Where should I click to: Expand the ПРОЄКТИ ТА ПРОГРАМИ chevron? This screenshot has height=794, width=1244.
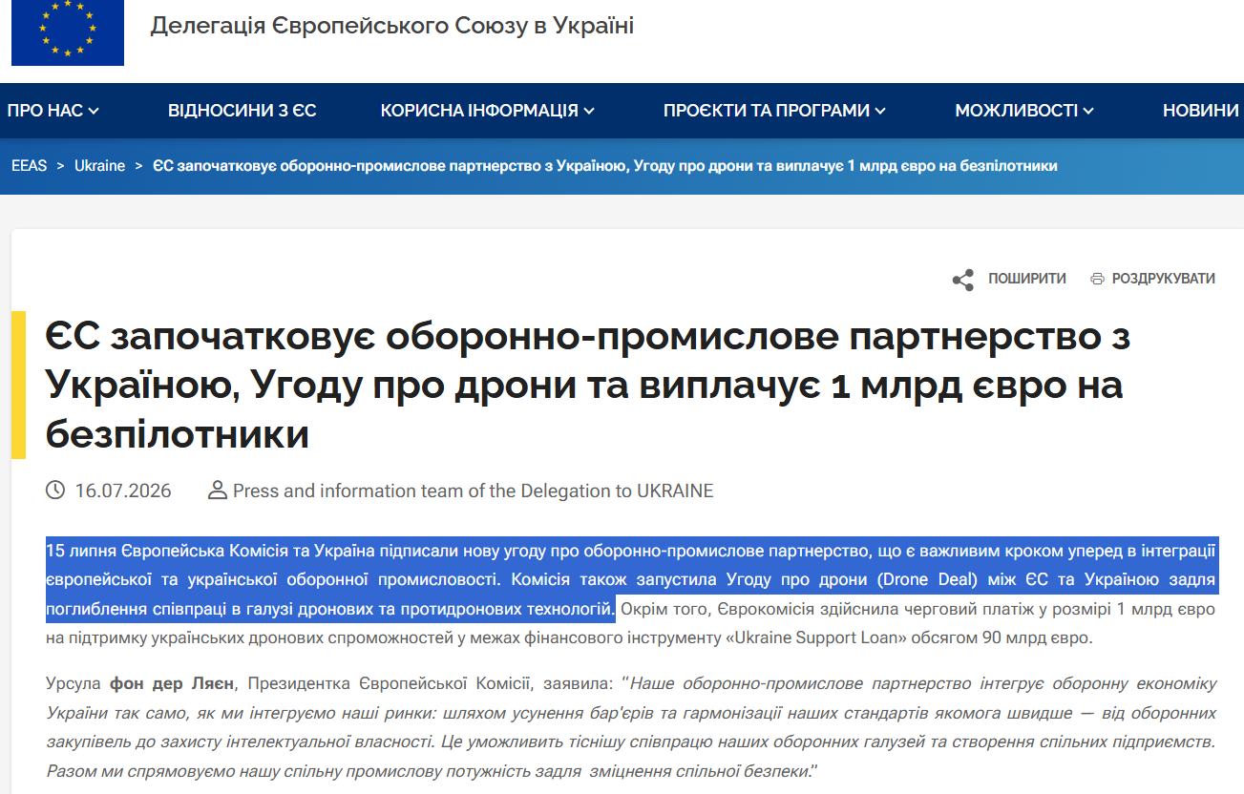click(880, 111)
